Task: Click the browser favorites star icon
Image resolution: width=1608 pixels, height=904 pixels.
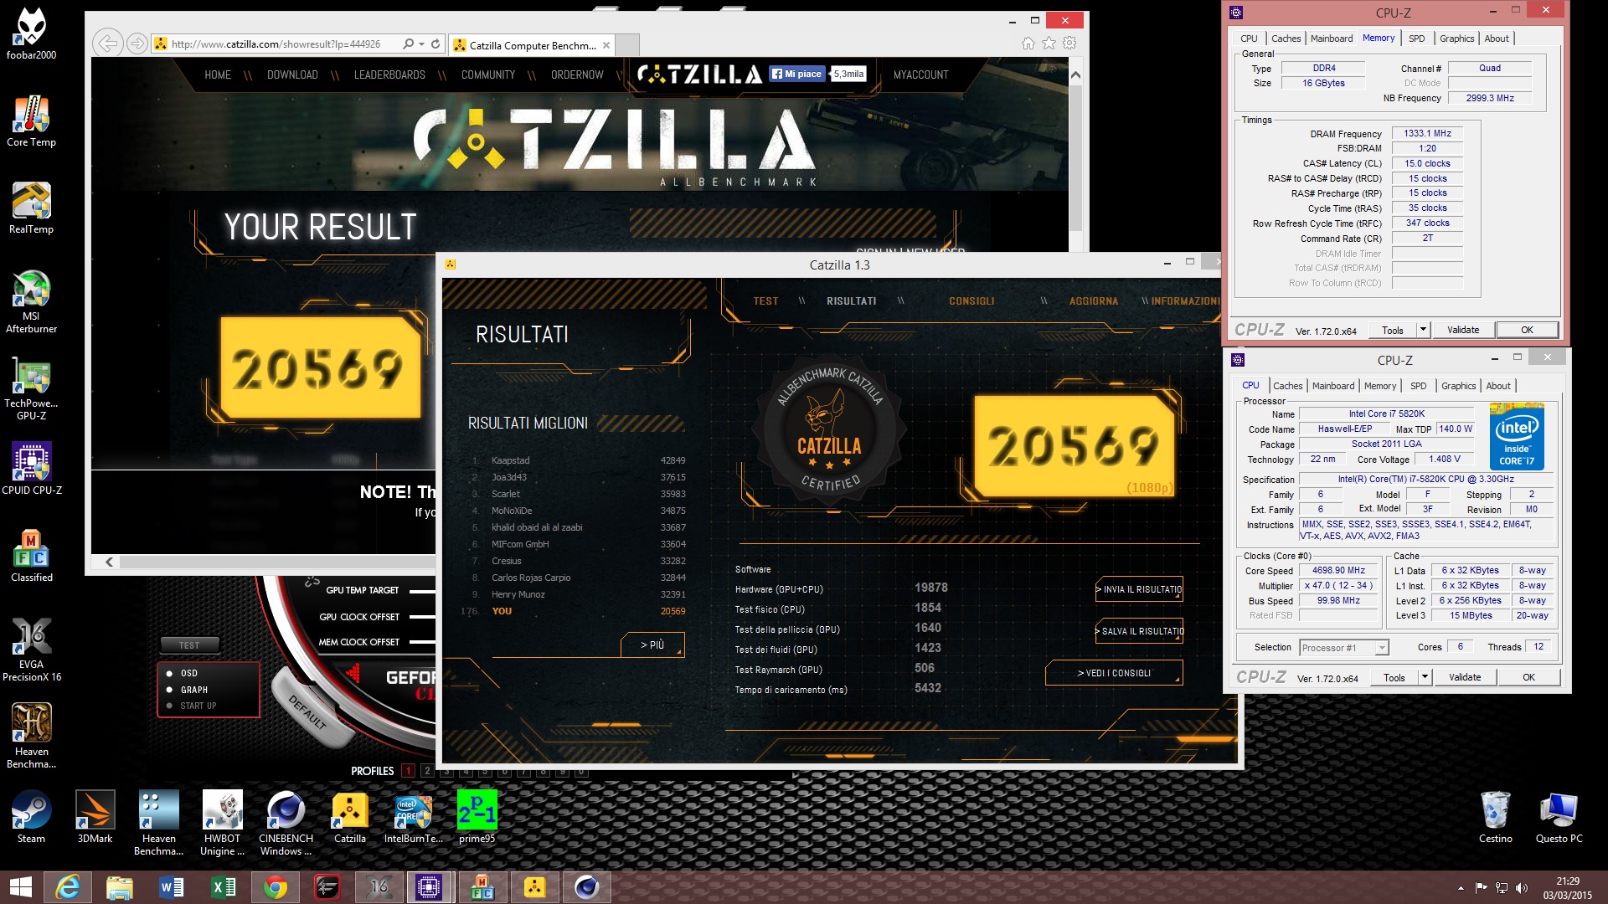Action: tap(1049, 44)
